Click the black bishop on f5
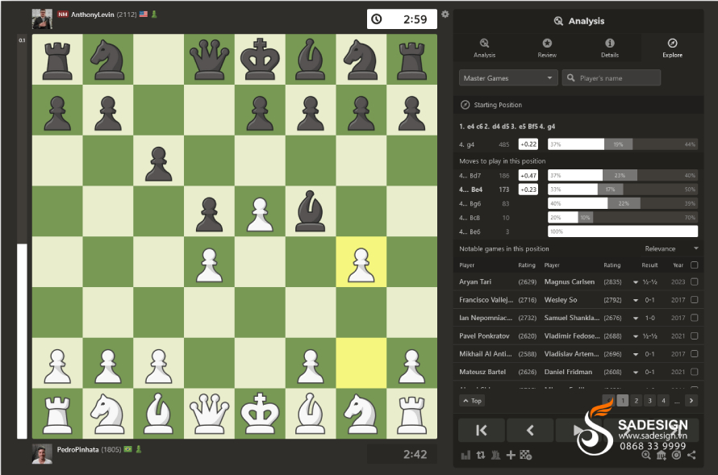718x475 pixels. [x=311, y=211]
